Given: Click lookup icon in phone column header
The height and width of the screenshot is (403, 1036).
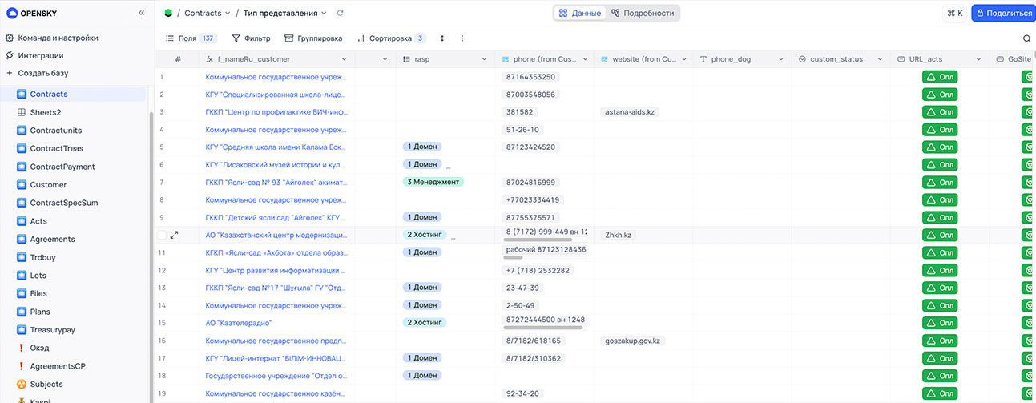Looking at the screenshot, I should (x=506, y=59).
